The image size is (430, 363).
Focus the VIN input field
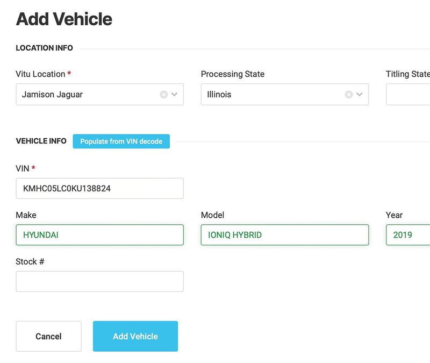100,189
